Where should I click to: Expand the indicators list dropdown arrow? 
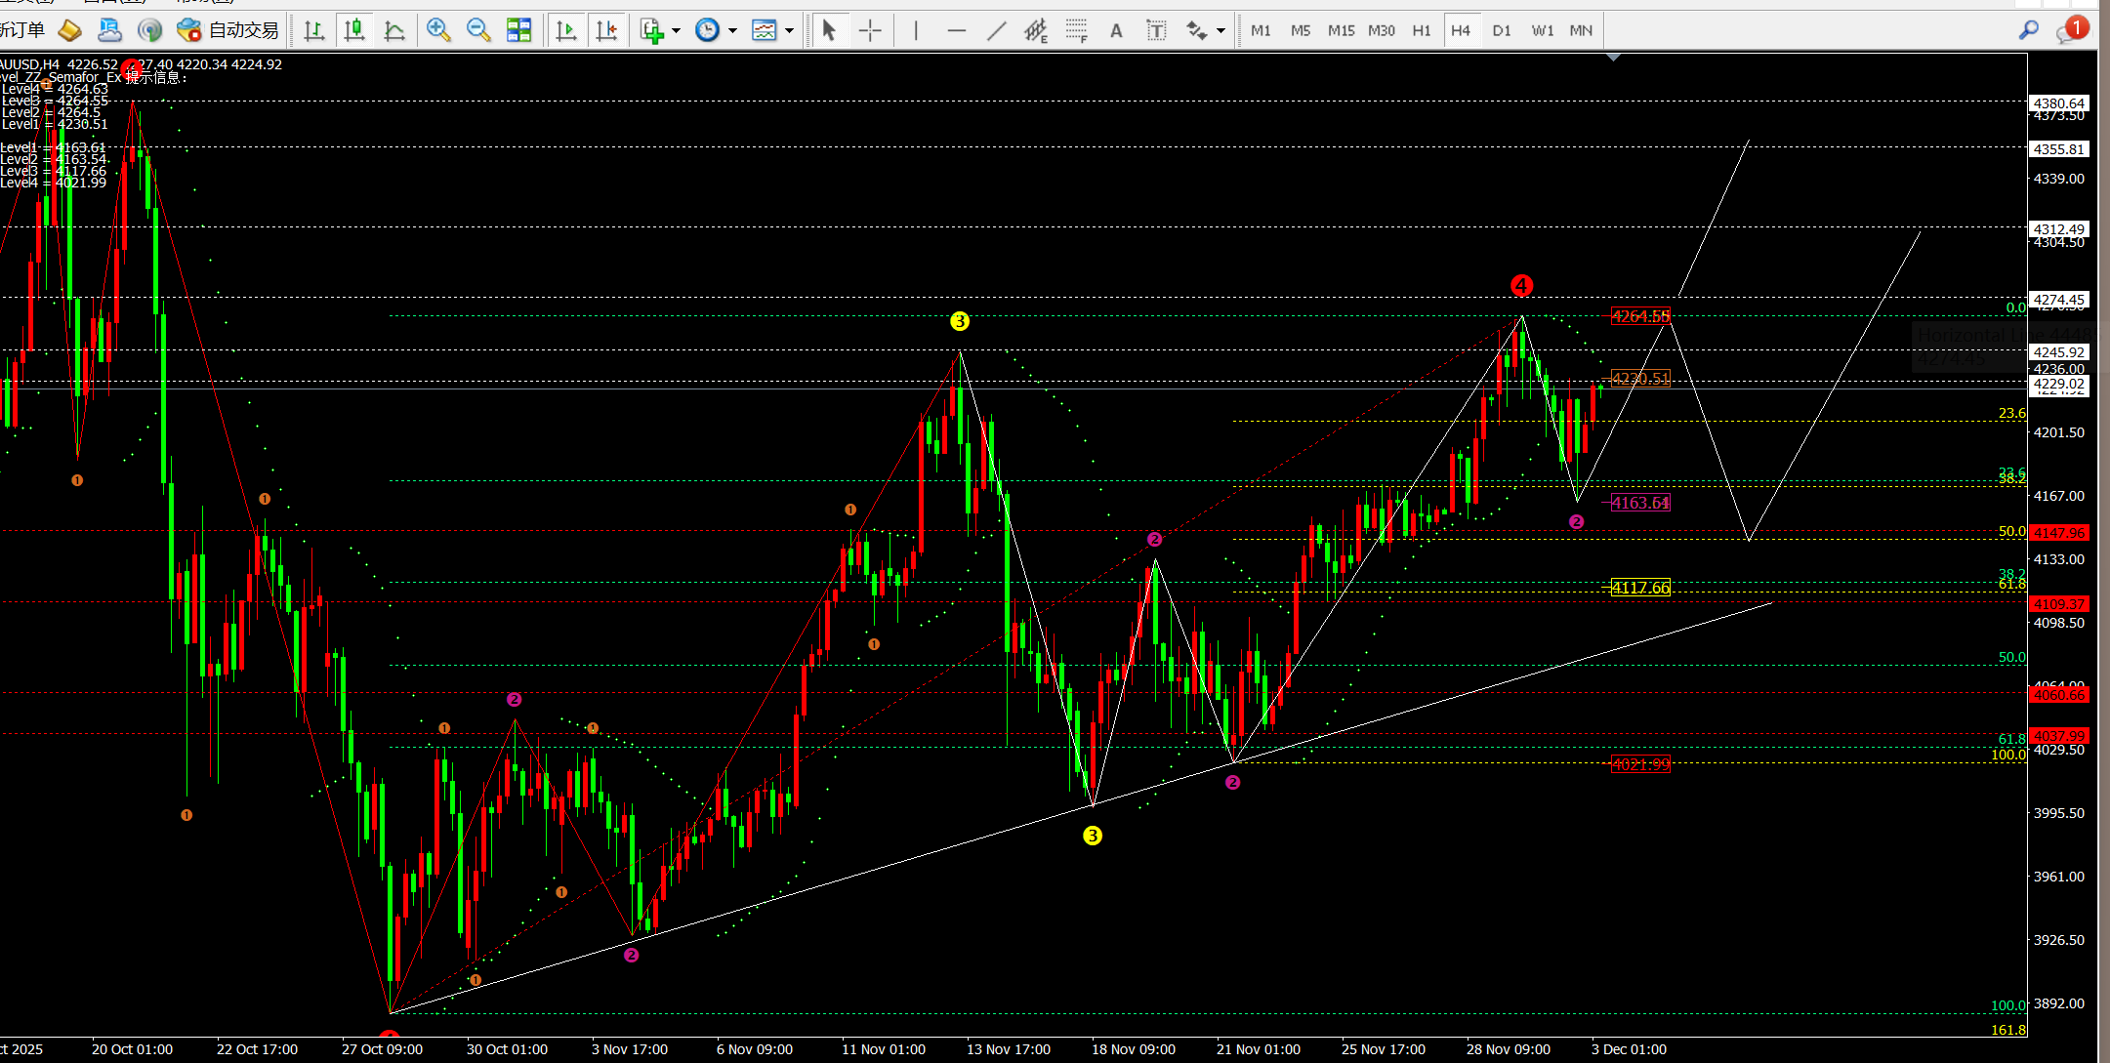(676, 30)
